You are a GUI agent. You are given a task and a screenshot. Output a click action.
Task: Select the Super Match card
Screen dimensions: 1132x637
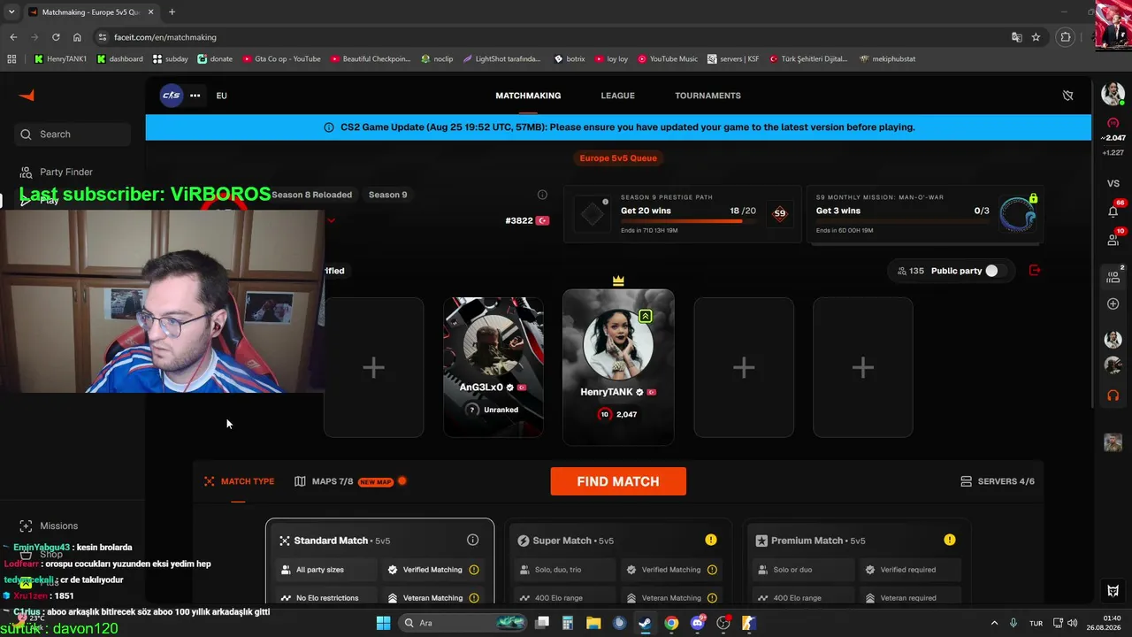click(x=618, y=561)
